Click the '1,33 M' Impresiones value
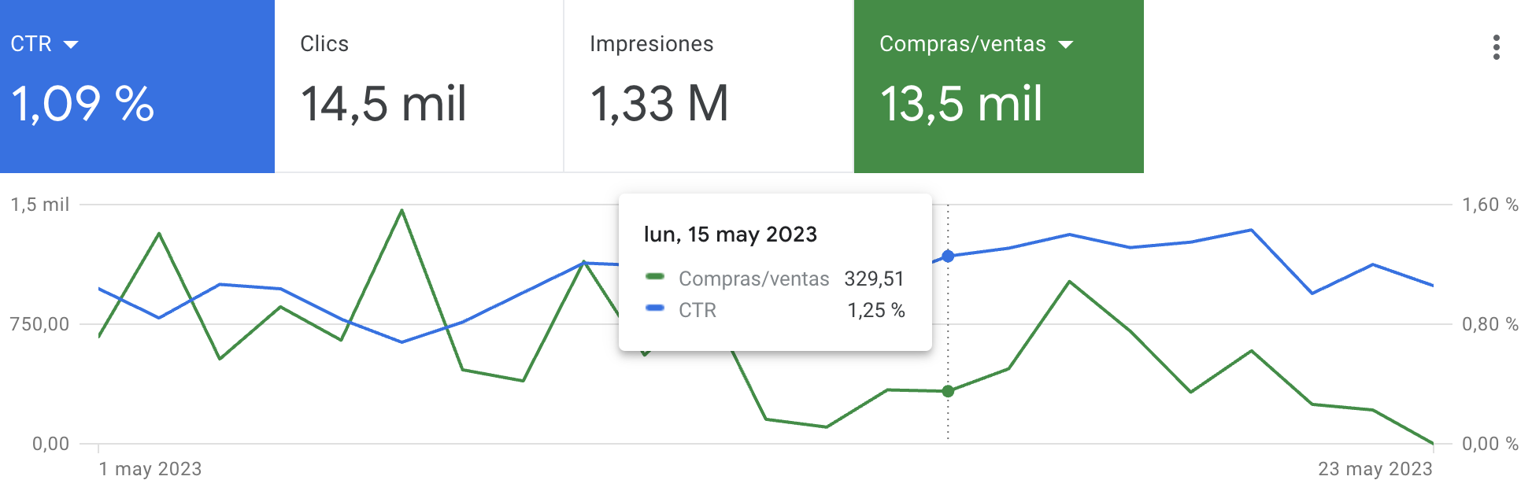This screenshot has width=1532, height=491. (x=660, y=104)
